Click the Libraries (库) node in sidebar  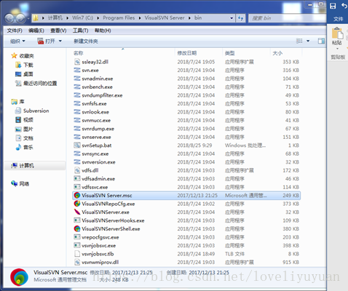(x=18, y=102)
